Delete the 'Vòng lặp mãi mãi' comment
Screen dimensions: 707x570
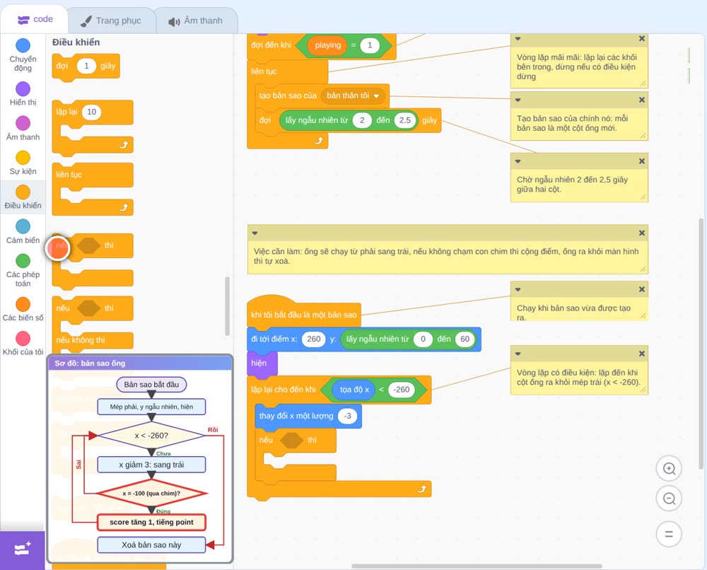642,39
